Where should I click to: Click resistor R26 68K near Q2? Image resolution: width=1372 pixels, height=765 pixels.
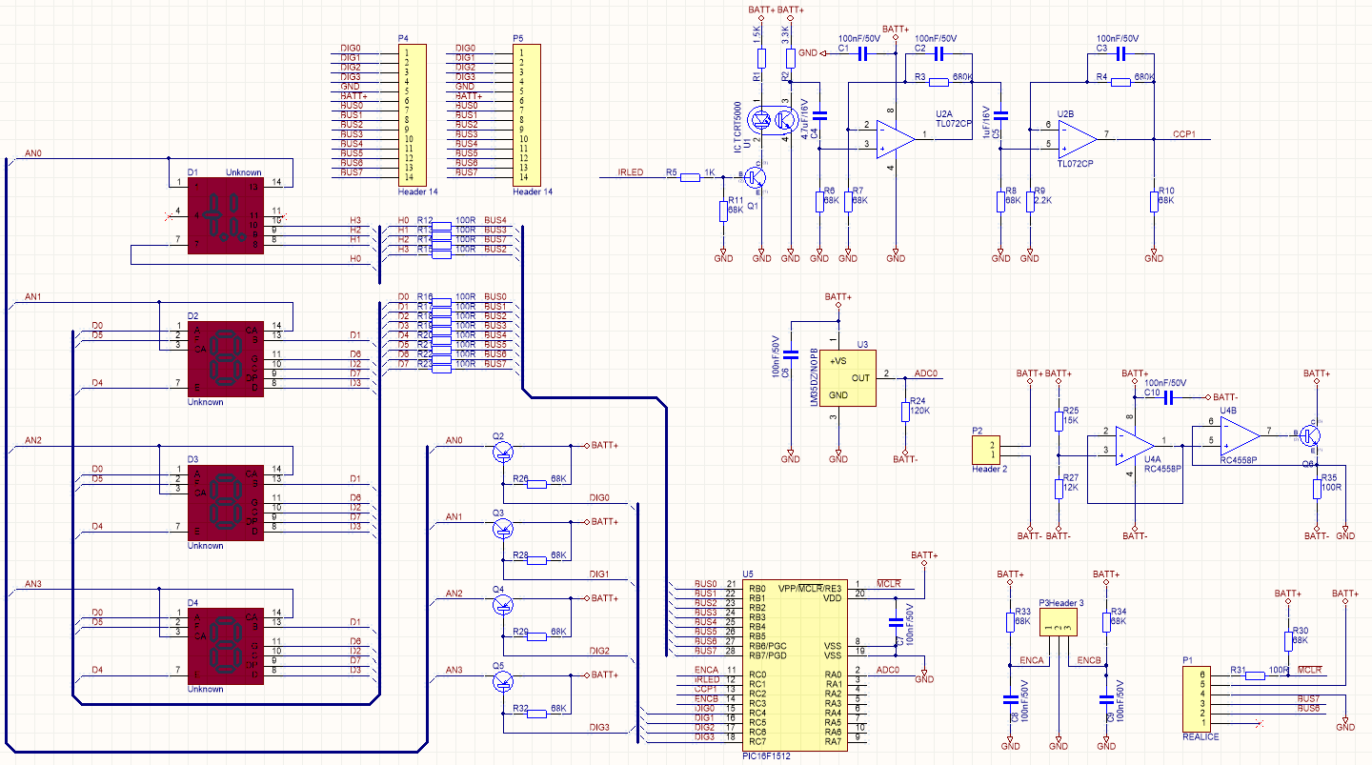click(x=536, y=484)
